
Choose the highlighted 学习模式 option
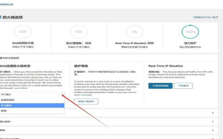(x=32, y=105)
